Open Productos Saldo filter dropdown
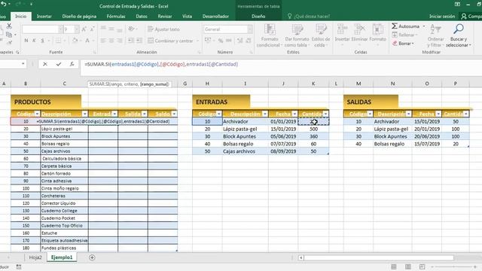 point(174,114)
